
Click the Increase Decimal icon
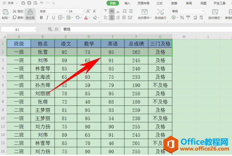click(195, 18)
